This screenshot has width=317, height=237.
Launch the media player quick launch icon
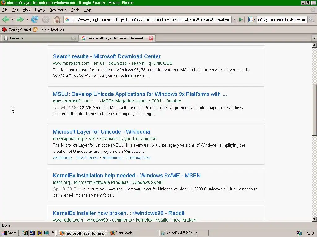[39, 233]
